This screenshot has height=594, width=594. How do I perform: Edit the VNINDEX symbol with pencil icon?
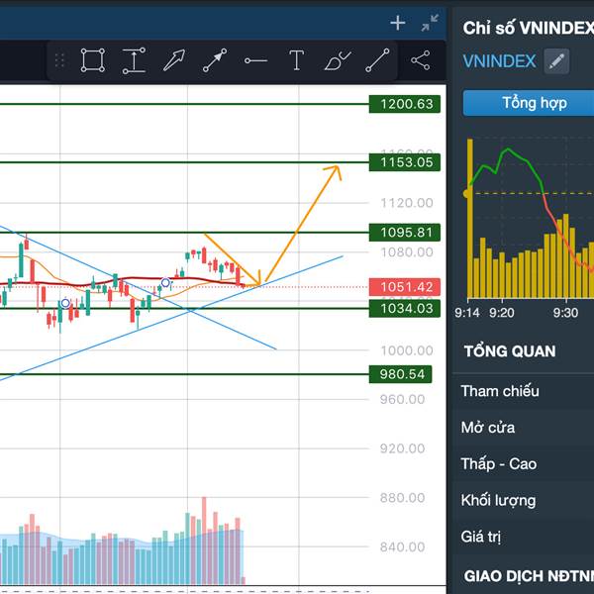point(556,61)
